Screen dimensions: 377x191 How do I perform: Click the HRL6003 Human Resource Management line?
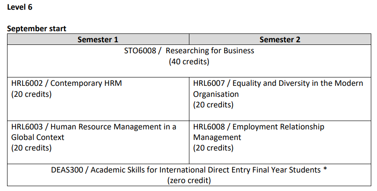click(x=94, y=127)
